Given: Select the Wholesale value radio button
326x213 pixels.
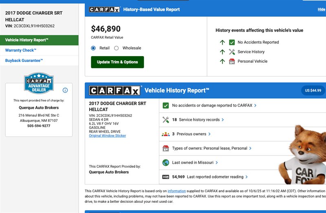Looking at the screenshot, I should click(117, 48).
